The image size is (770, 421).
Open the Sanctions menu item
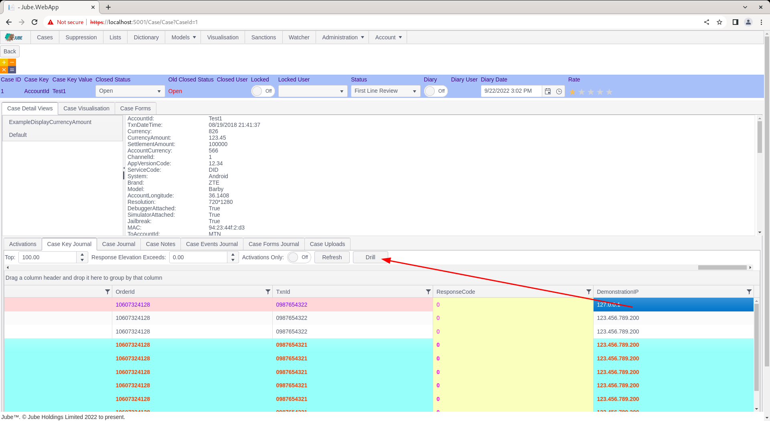263,37
